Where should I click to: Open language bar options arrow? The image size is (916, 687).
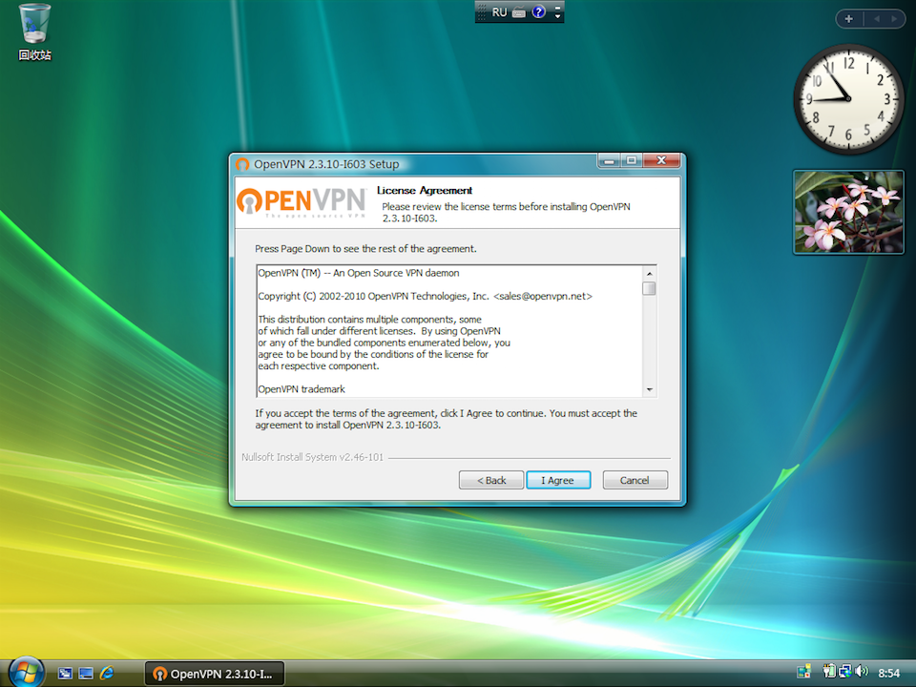pyautogui.click(x=558, y=16)
